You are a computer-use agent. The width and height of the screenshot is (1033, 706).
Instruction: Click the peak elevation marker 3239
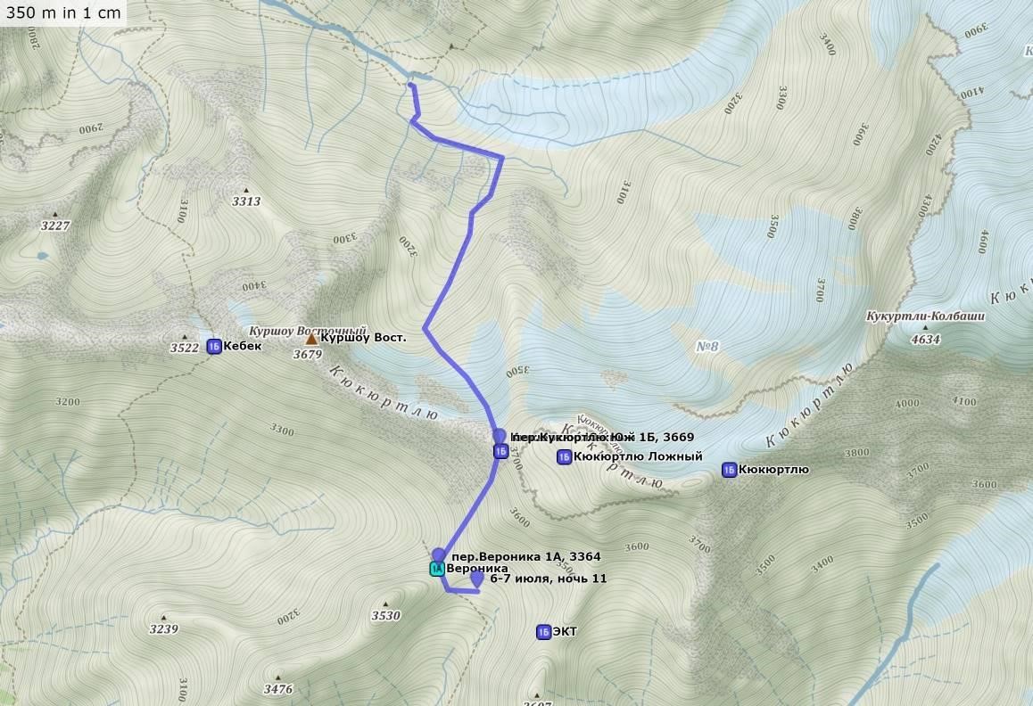163,625
